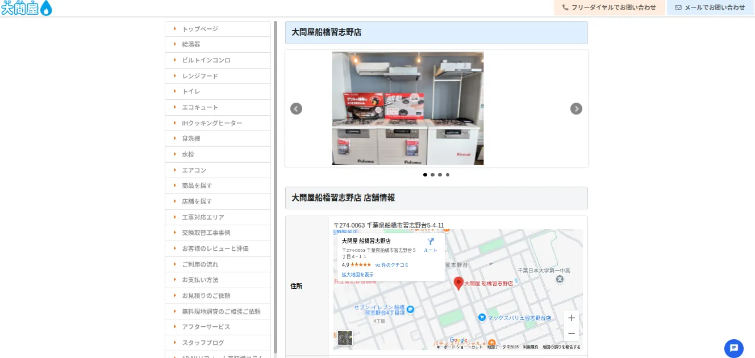Click address text 〒274-0063 千葉県船橋市習志野台5-4-11

click(389, 225)
